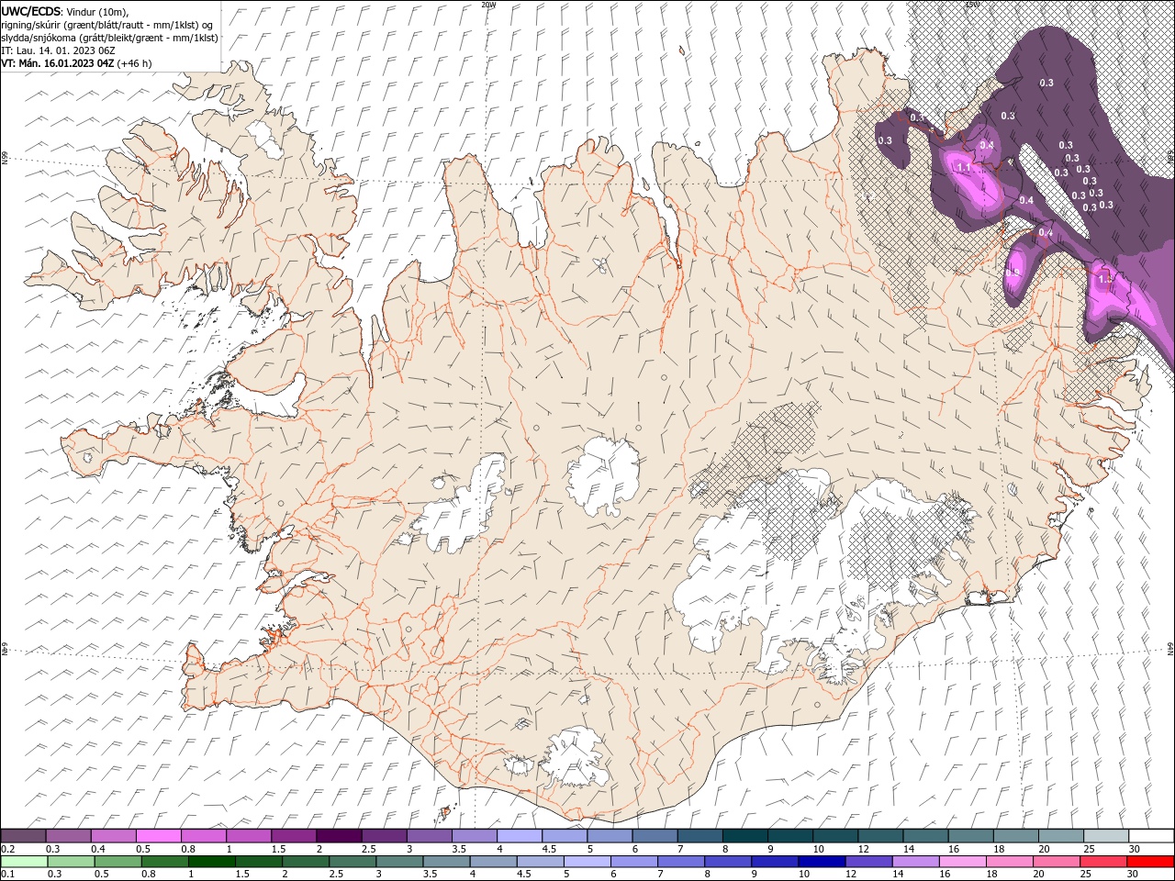
Task: Click the 'IT: Lau. 14. 01. 2023 06Z' line
Action: coord(57,50)
